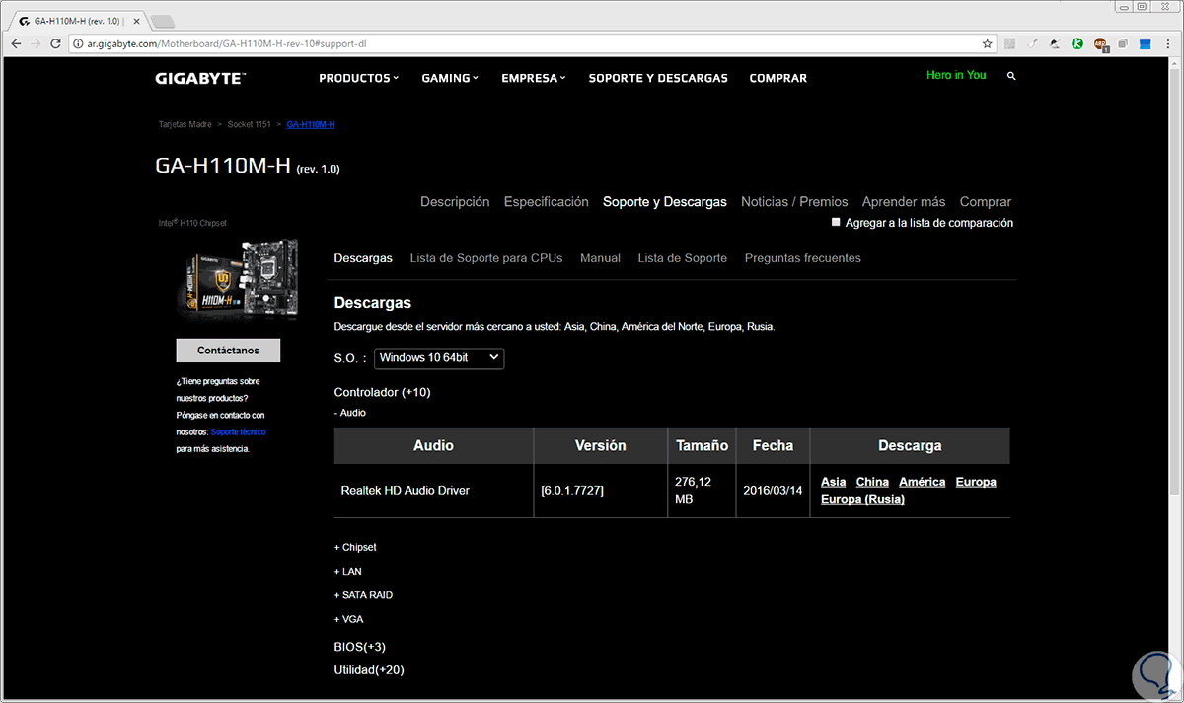Click Hero in You link
This screenshot has width=1184, height=703.
click(x=956, y=75)
